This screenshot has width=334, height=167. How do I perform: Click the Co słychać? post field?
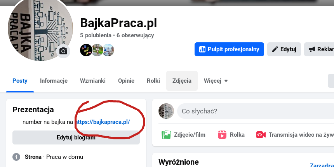256,111
